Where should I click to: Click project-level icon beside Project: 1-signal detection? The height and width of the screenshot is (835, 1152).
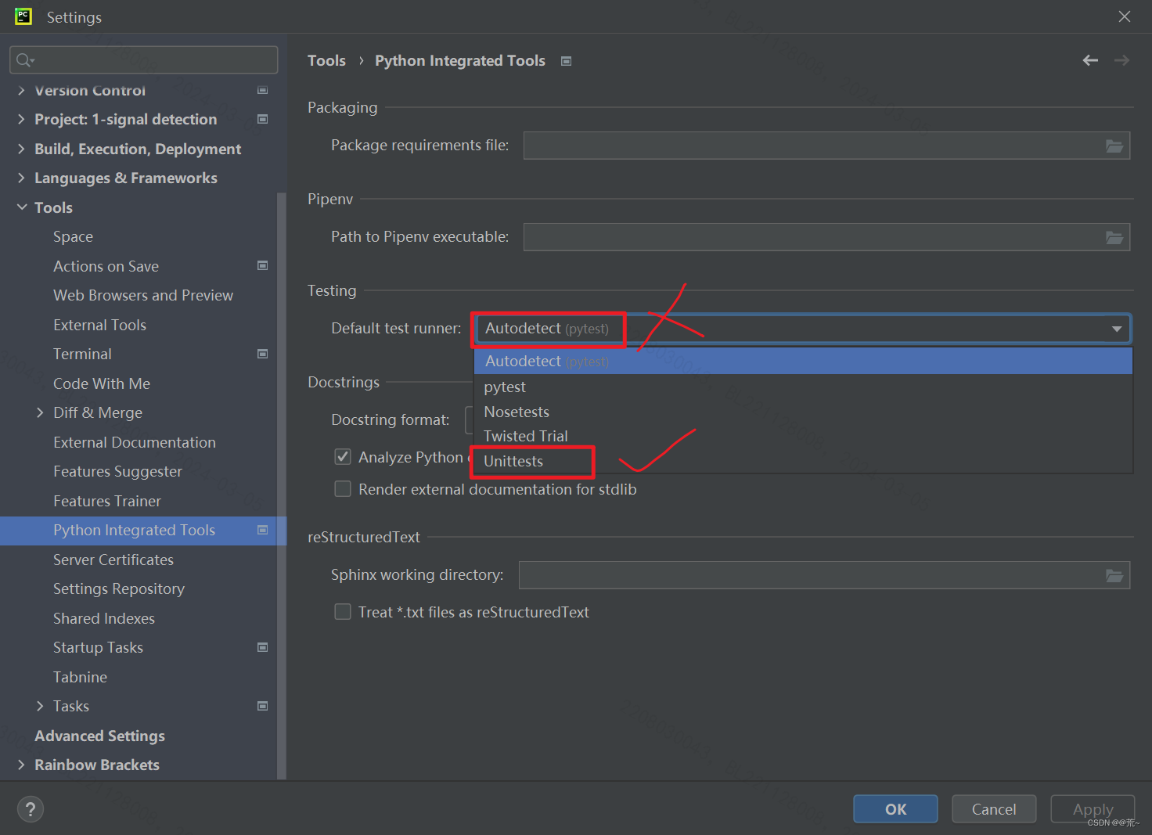[263, 119]
